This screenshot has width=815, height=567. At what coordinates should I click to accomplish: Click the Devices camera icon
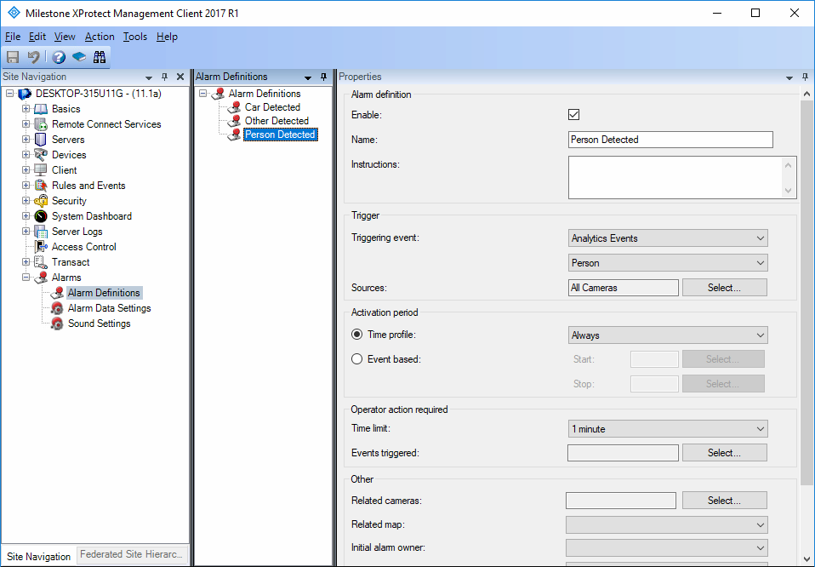[41, 154]
